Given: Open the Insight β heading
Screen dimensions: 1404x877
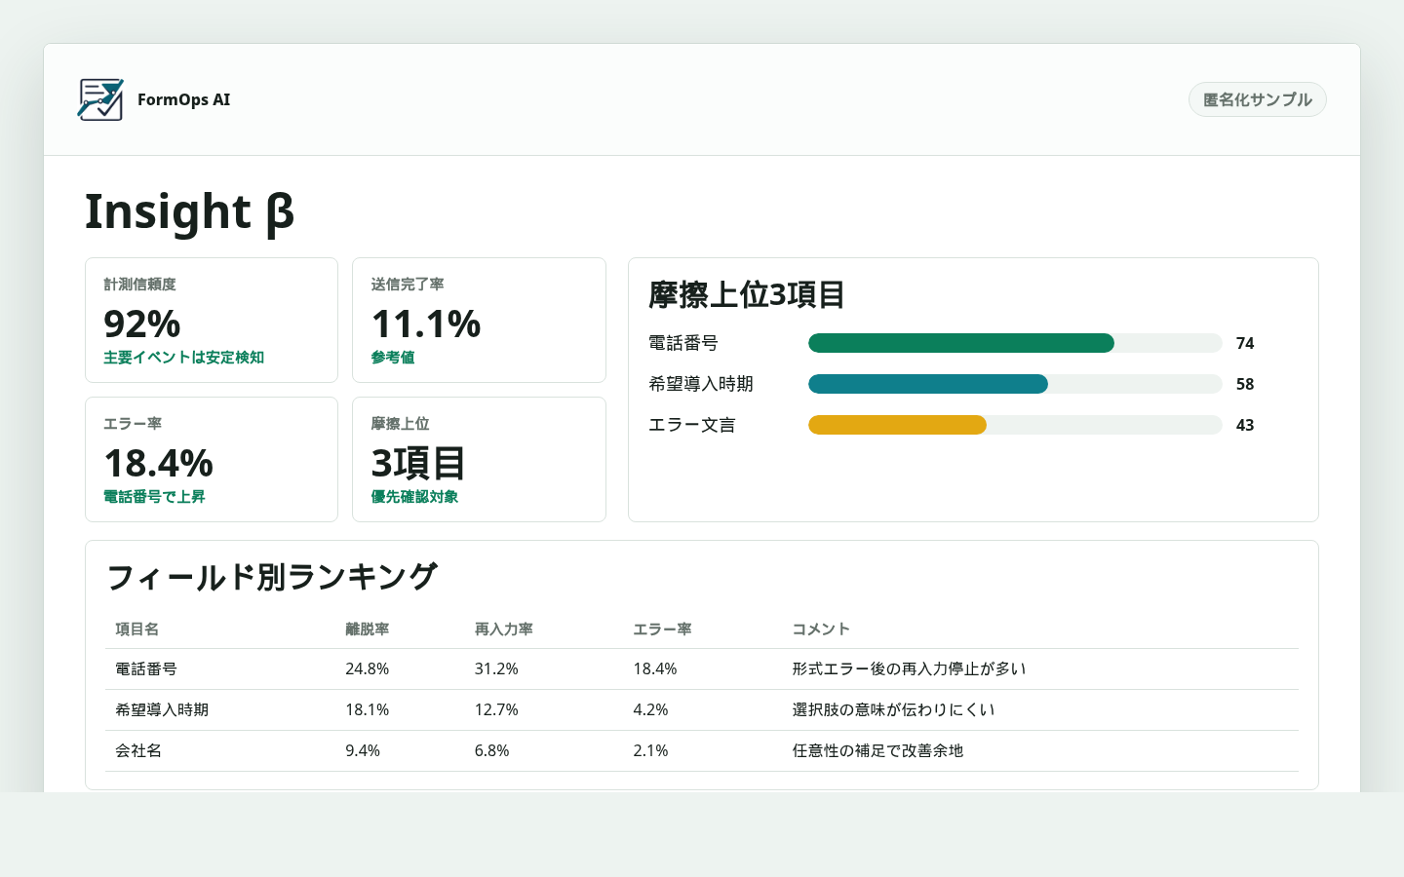Looking at the screenshot, I should tap(191, 211).
